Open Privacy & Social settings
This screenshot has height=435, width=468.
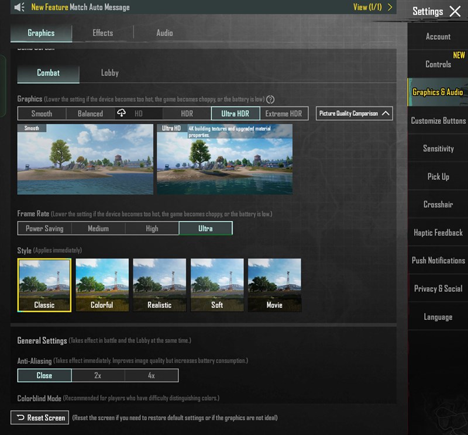[x=438, y=289]
